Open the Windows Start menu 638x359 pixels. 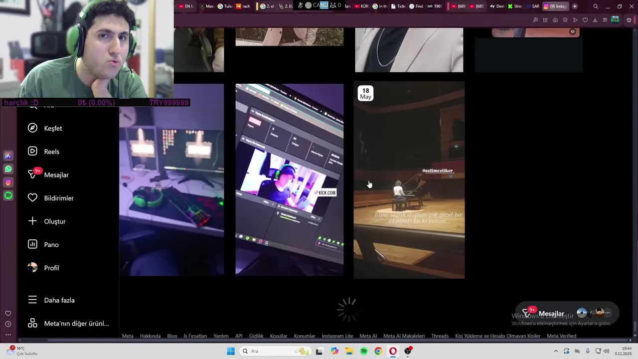231,351
